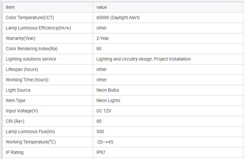Select the '-20~+45' working temperature value

click(105, 142)
